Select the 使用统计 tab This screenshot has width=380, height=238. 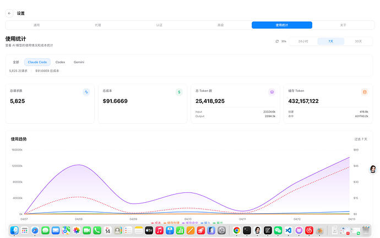(x=282, y=25)
